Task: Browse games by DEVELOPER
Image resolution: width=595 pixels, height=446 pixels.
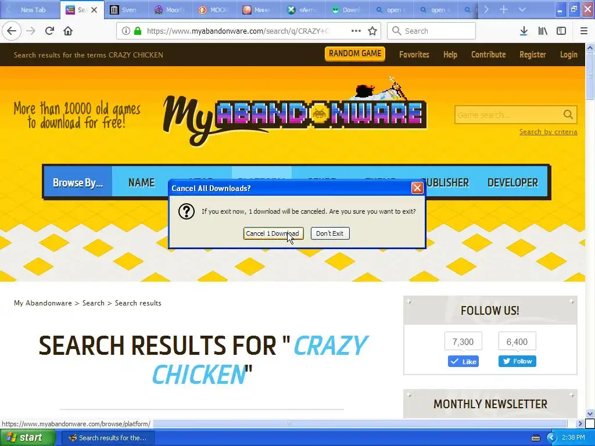Action: point(512,182)
